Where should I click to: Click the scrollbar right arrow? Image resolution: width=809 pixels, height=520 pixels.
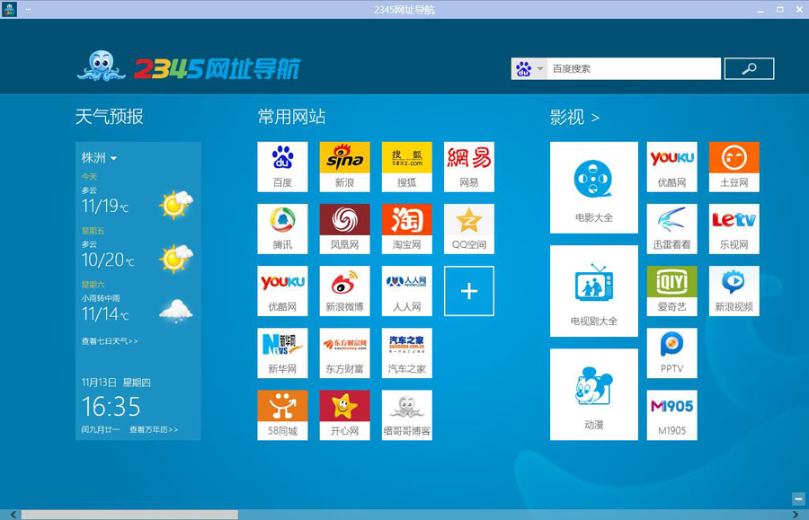click(x=796, y=515)
